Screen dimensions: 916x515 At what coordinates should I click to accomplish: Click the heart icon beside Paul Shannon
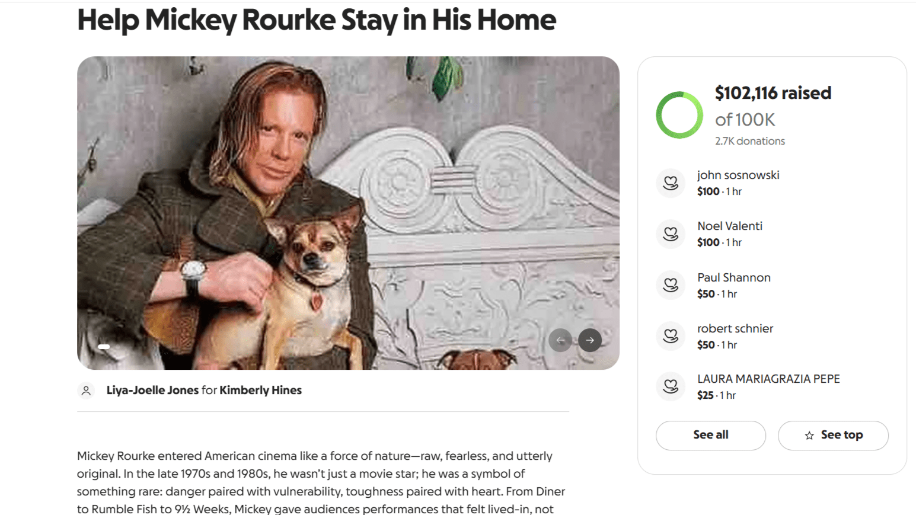click(671, 285)
